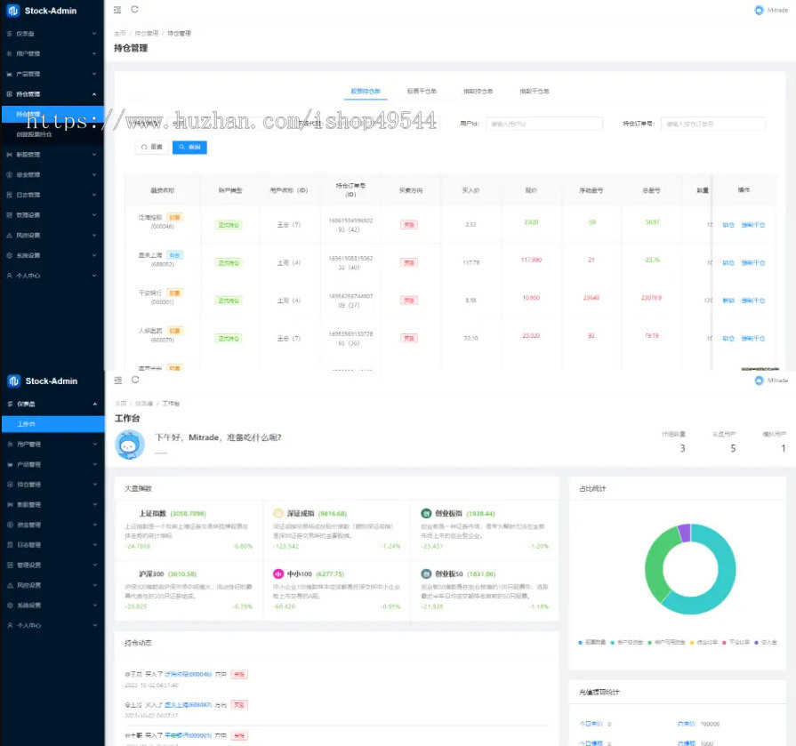
Task: Open the (000001) stock link in 持仓动态
Action: point(189,735)
